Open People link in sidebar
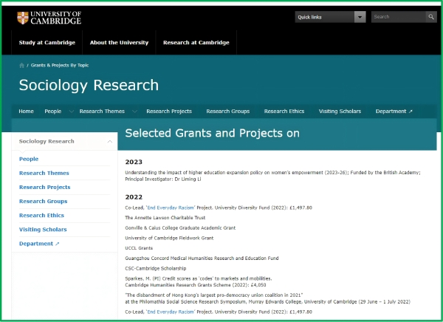Viewport: 443px width, 322px height. pyautogui.click(x=29, y=159)
